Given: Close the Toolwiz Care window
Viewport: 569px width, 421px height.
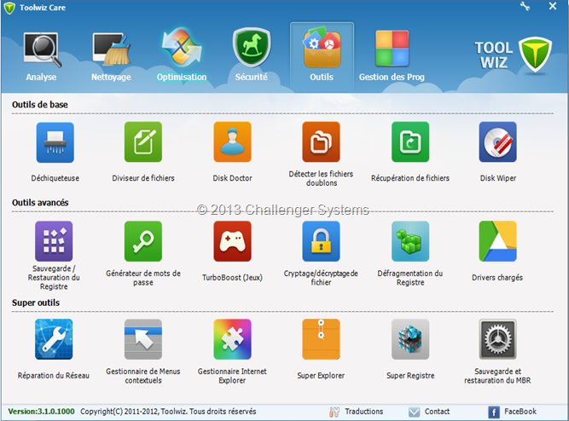Looking at the screenshot, I should pos(553,6).
